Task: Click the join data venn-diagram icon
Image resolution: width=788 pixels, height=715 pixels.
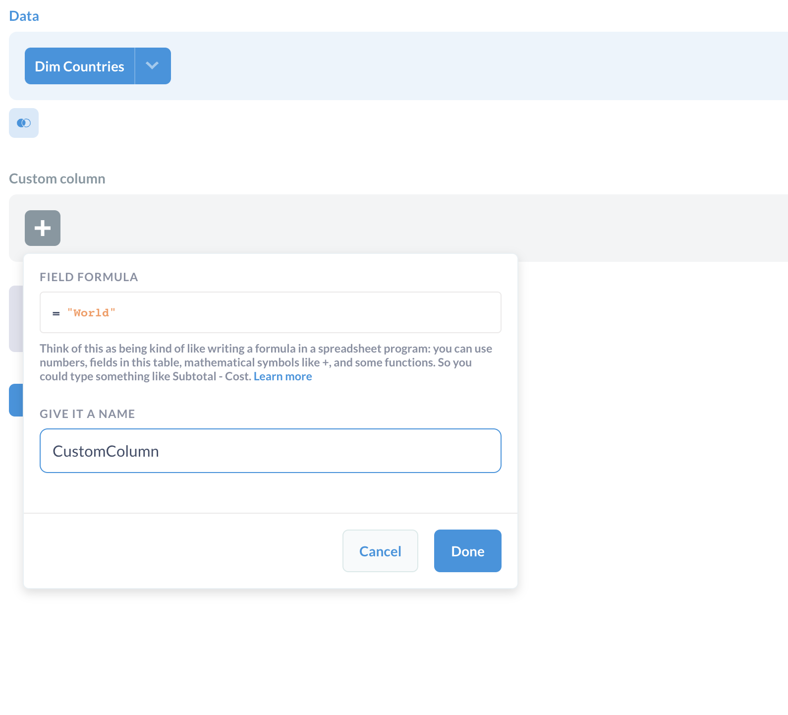Action: tap(24, 123)
